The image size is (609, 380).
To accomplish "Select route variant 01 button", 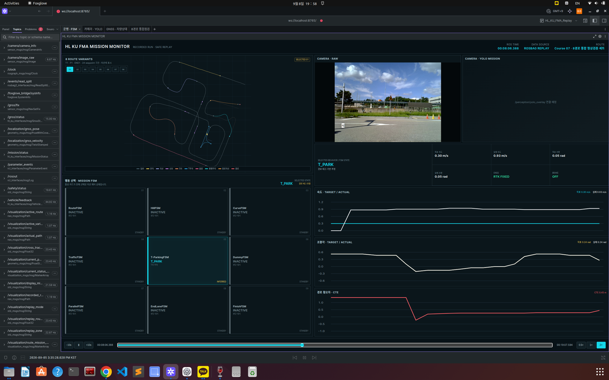I will [x=70, y=69].
